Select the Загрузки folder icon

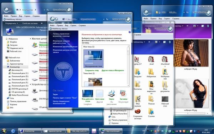pyautogui.click(x=137, y=72)
